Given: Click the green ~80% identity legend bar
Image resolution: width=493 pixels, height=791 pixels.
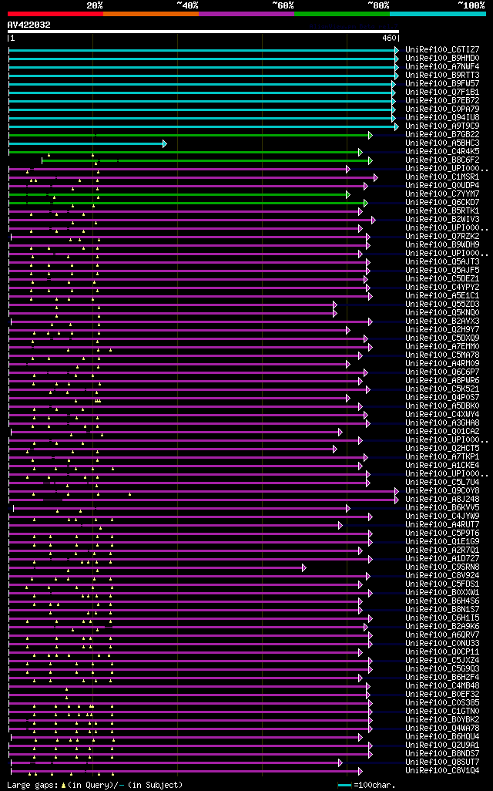Looking at the screenshot, I should click(x=342, y=14).
